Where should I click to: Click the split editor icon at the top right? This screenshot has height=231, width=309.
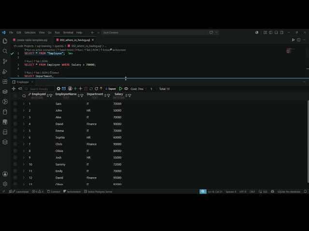(x=299, y=40)
